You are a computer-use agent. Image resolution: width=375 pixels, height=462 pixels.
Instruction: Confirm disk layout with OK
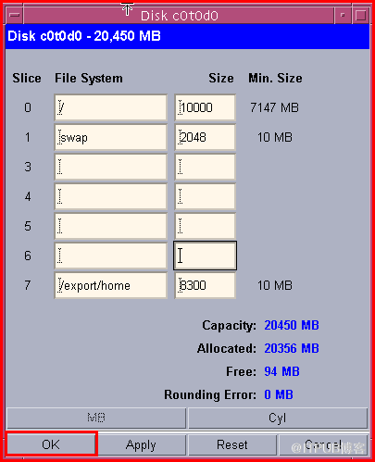pyautogui.click(x=51, y=444)
